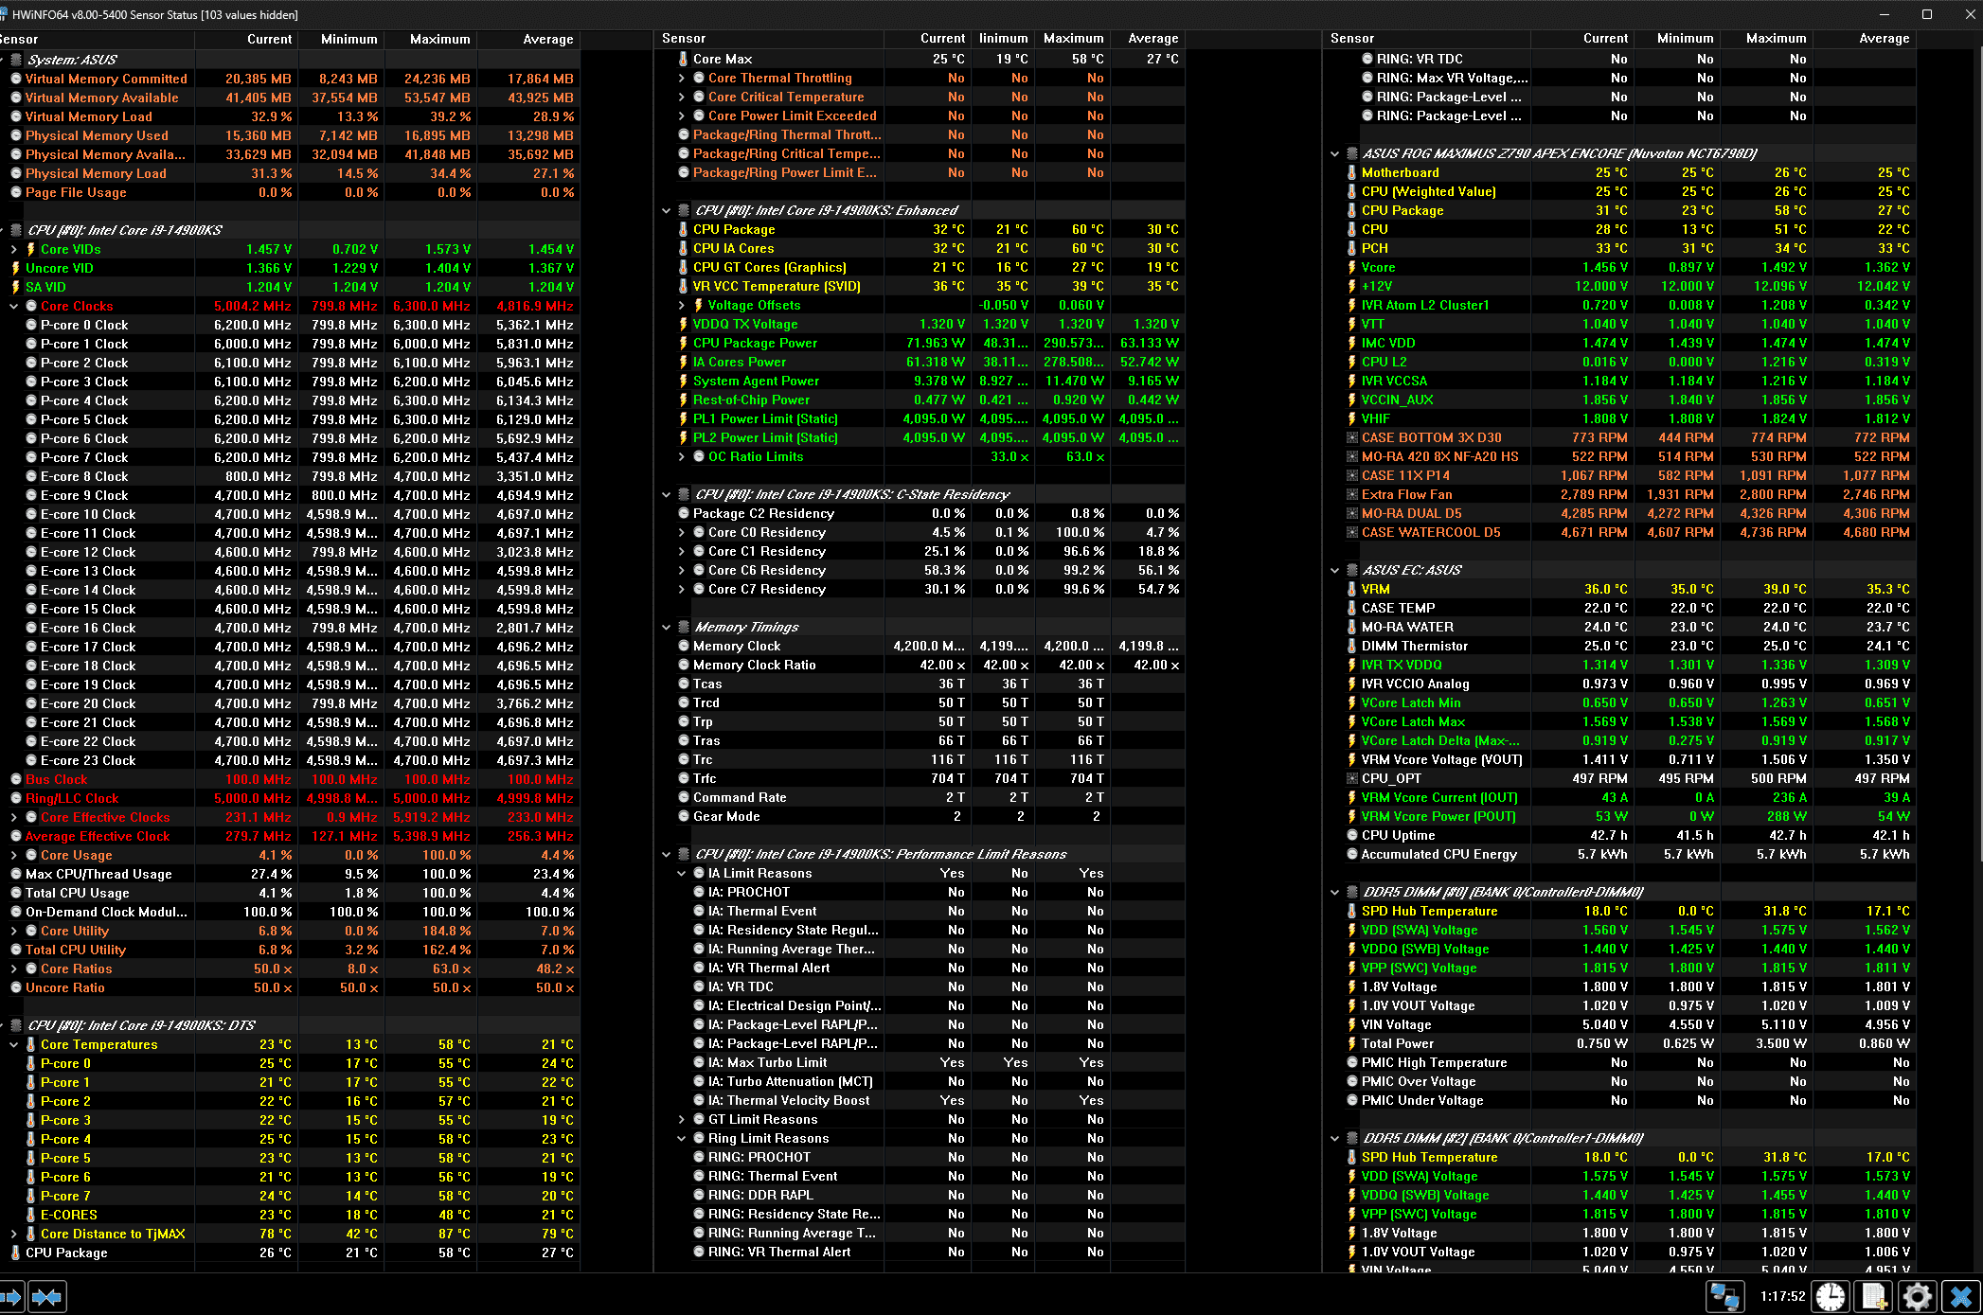Select PMIC High Temperature row
1983x1315 pixels.
point(1621,1062)
